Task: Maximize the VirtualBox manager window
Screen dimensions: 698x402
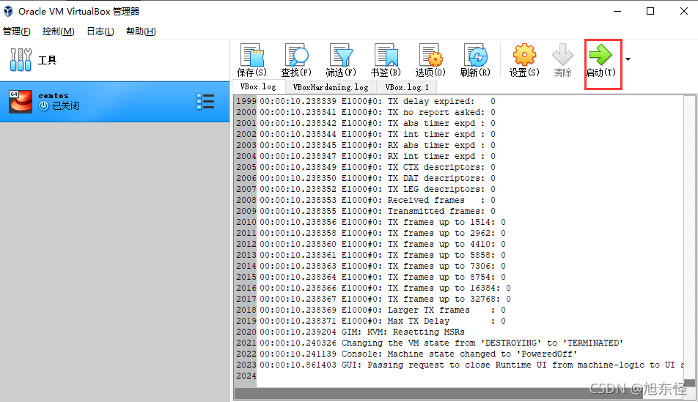Action: (650, 11)
